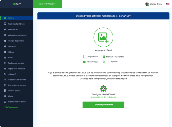The image size is (172, 127).
Task: Open Tiempo de pantalla menu item
Action: pos(16,41)
